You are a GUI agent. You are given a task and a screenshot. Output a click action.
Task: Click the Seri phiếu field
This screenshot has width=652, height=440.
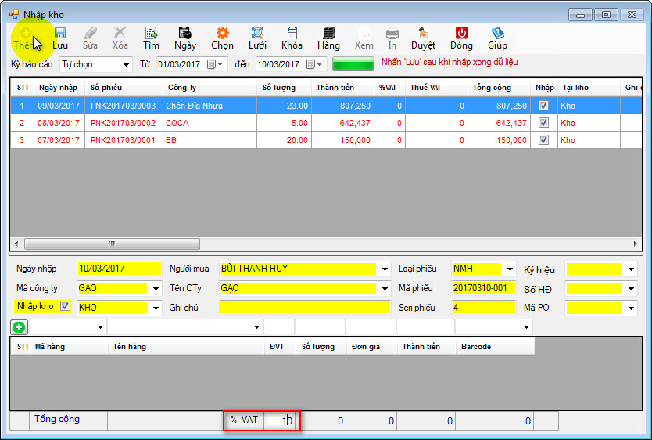tap(483, 308)
